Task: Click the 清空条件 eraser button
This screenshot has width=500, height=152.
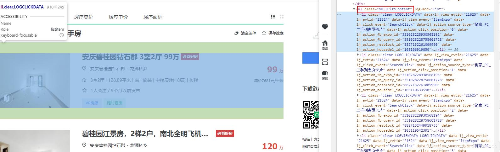Action: (245, 33)
